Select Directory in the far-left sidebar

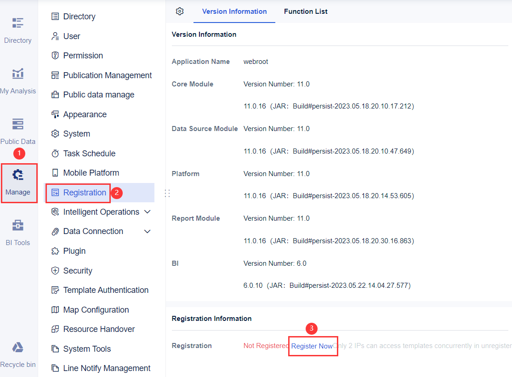pos(18,30)
